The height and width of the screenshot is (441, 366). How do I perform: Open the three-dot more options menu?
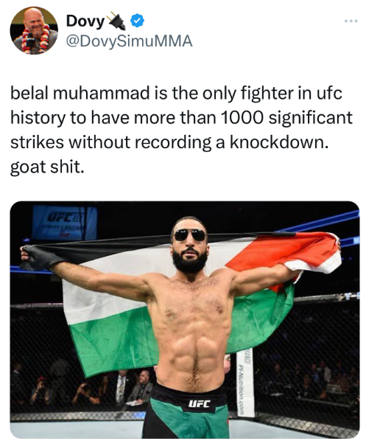click(351, 21)
